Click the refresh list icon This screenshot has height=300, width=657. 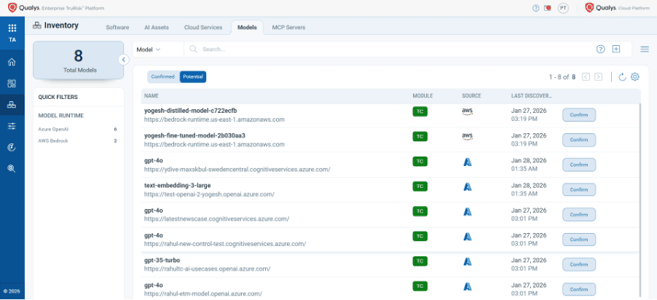pyautogui.click(x=622, y=77)
